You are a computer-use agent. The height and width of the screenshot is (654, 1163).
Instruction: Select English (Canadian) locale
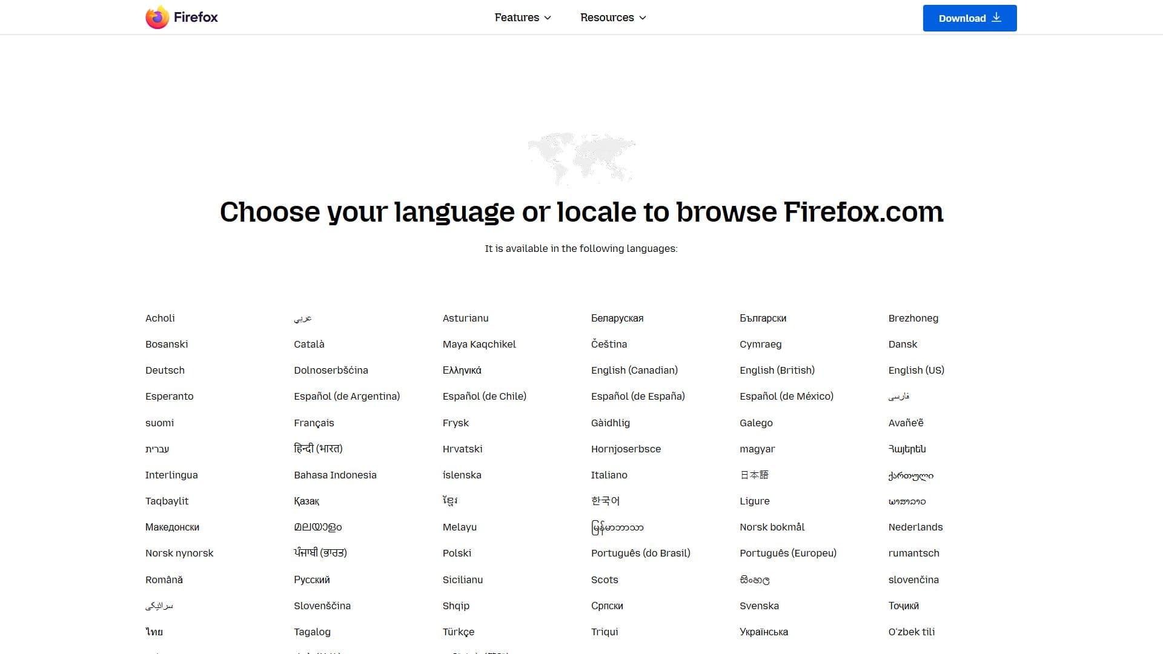634,370
